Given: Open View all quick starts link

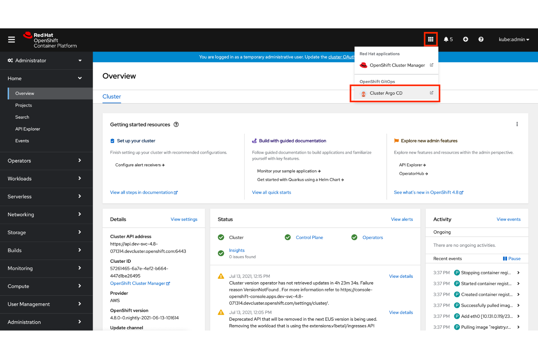Looking at the screenshot, I should [x=272, y=192].
